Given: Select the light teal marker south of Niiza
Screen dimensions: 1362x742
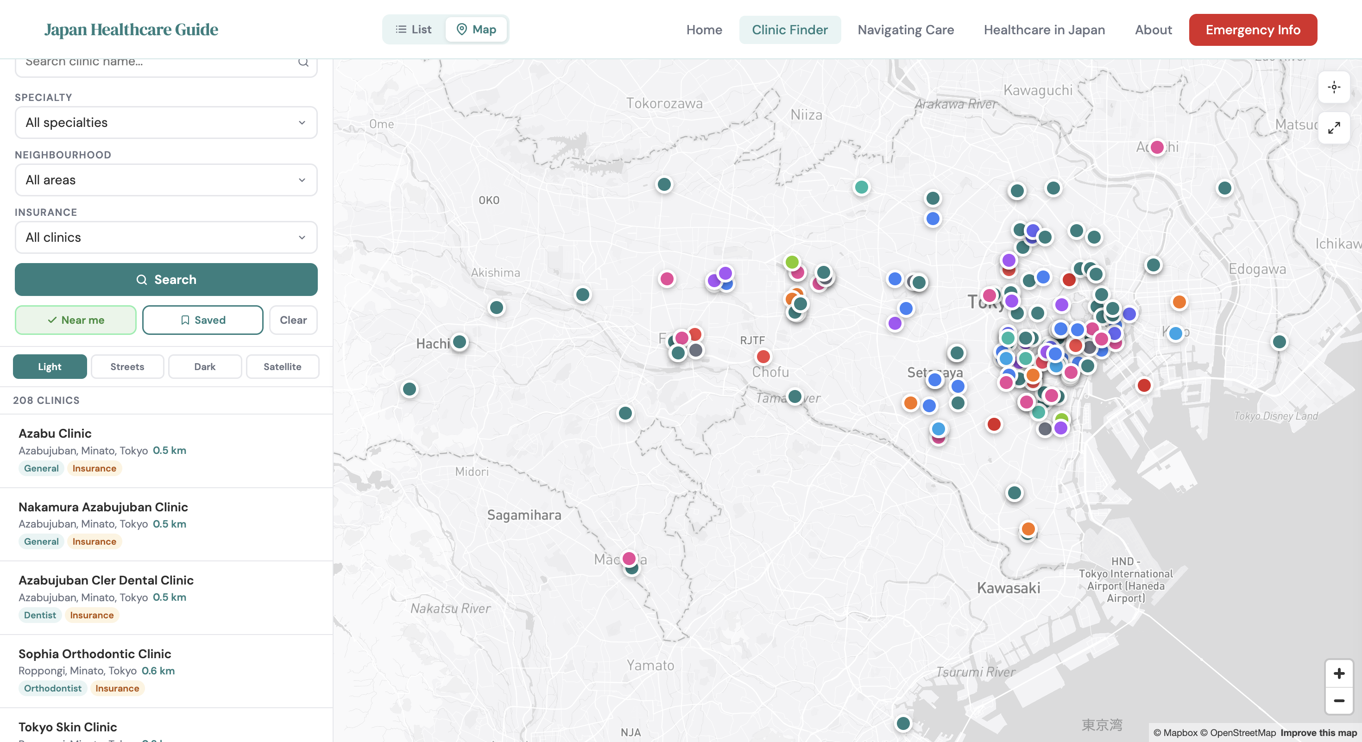Looking at the screenshot, I should (861, 187).
